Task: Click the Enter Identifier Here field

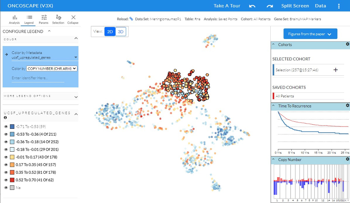Action: click(x=37, y=78)
